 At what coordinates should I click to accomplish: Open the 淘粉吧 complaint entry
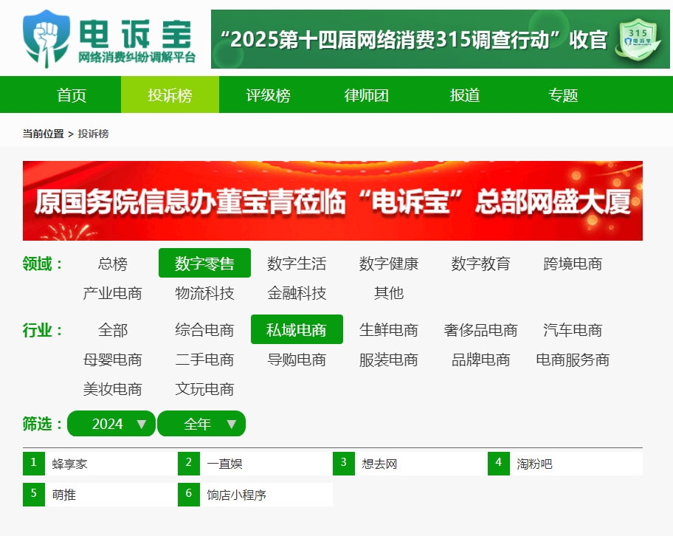click(x=565, y=464)
